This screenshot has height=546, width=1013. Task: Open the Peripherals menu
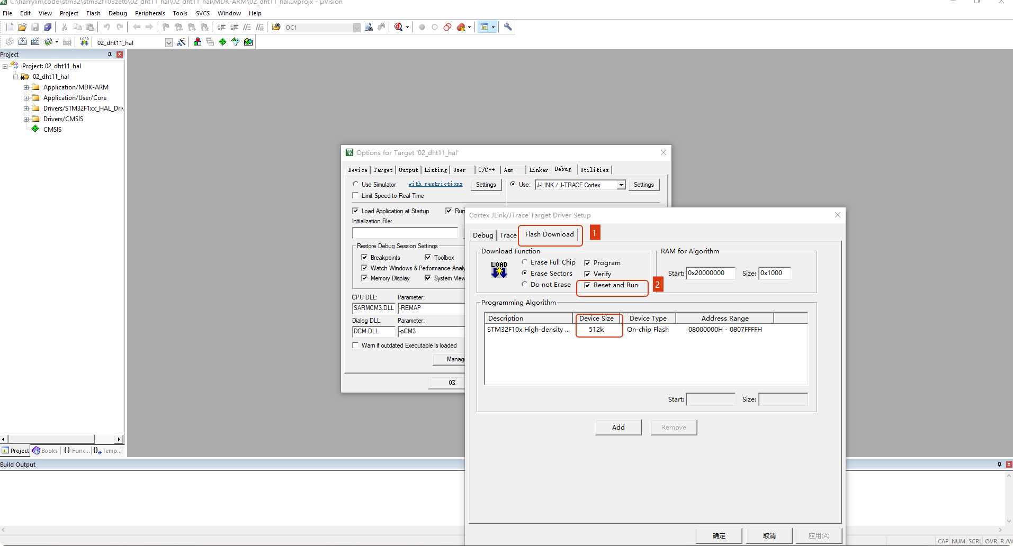[150, 13]
